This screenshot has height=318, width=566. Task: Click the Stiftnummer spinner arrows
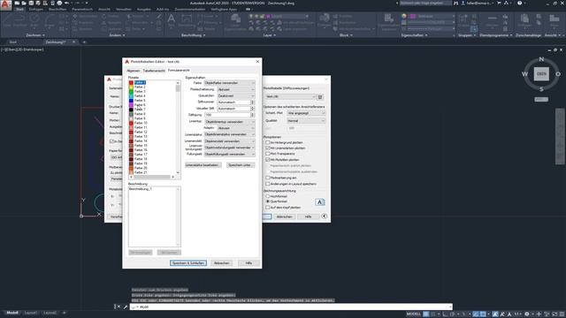click(x=252, y=102)
